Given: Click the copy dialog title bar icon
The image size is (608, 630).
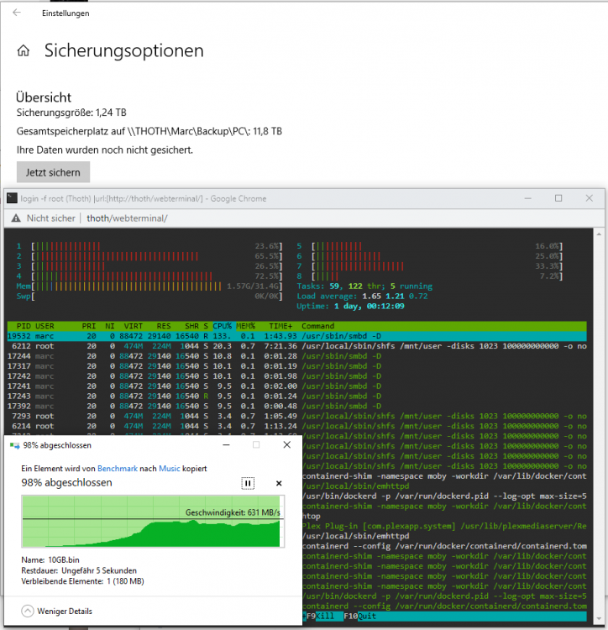Looking at the screenshot, I should [14, 445].
